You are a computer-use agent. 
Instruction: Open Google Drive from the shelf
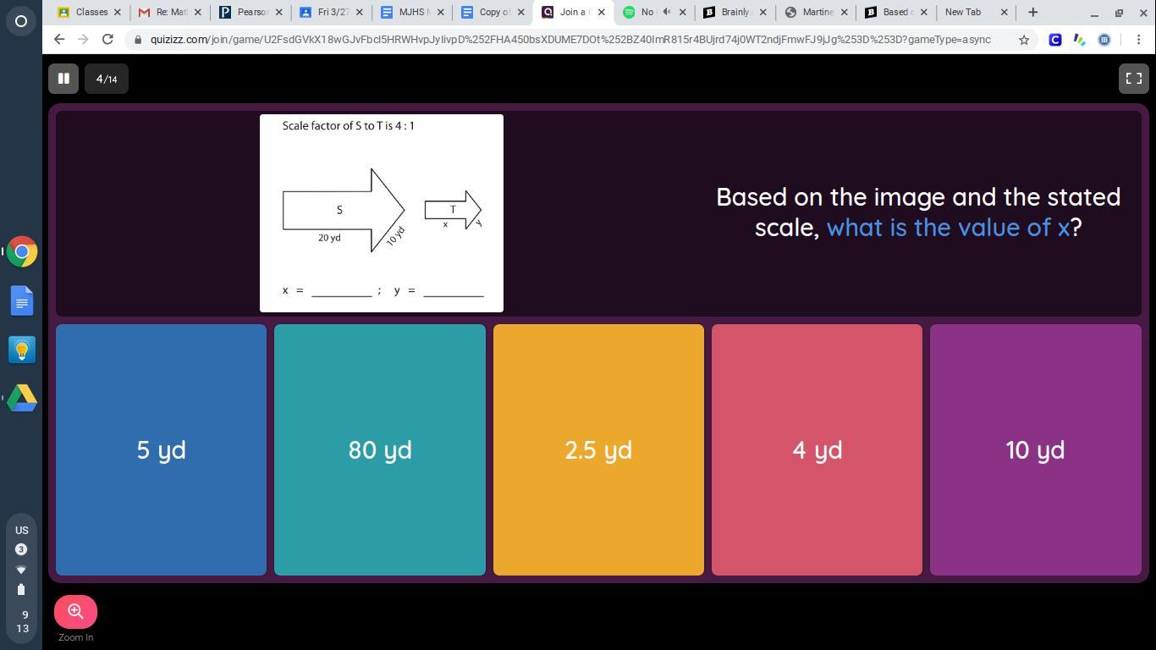(21, 398)
